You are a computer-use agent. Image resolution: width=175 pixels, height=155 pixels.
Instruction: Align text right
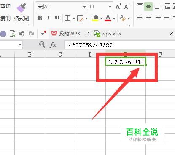pyautogui.click(x=158, y=18)
